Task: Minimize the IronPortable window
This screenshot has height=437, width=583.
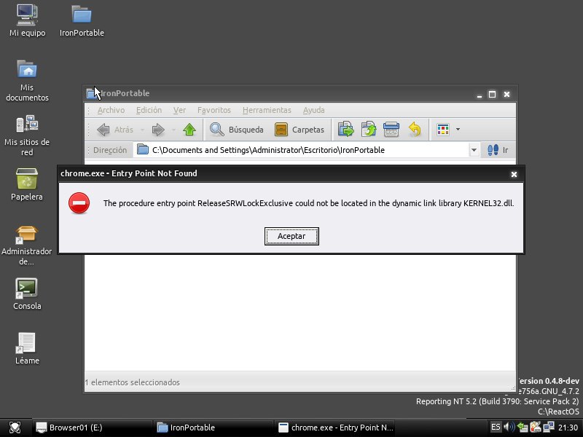Action: pos(480,95)
